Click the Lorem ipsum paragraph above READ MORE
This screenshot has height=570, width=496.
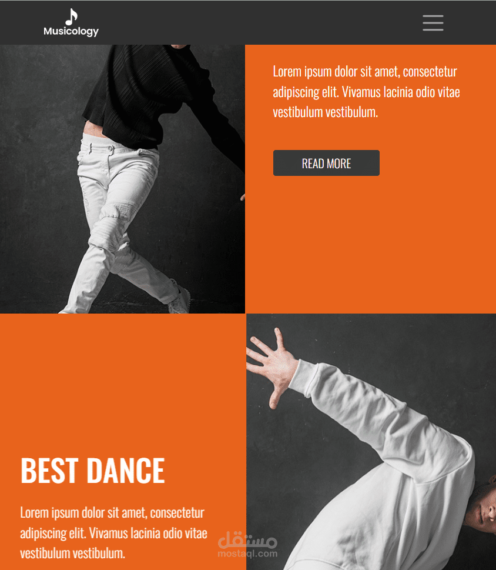366,92
